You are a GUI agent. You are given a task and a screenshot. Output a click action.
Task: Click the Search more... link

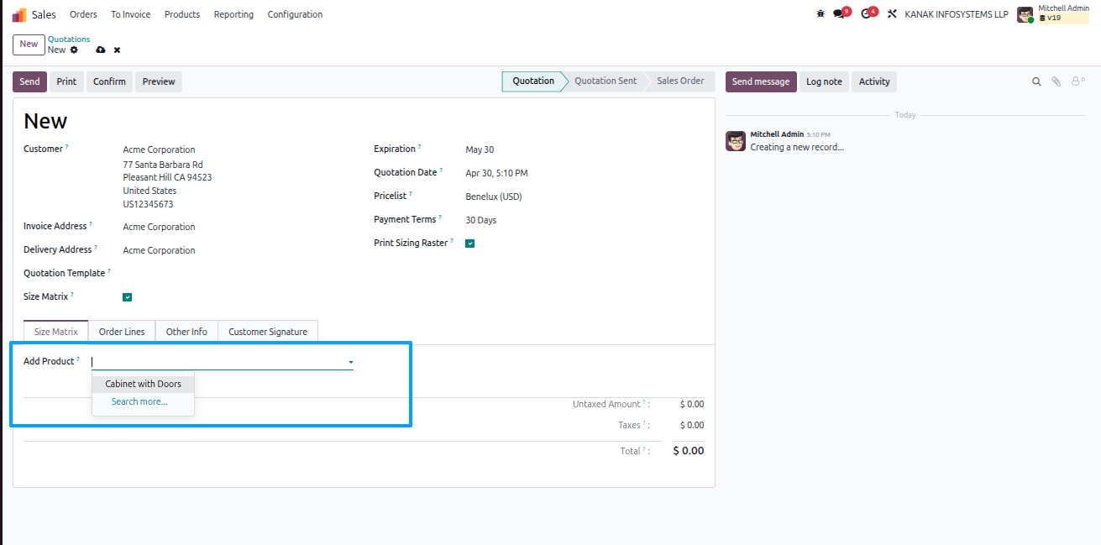click(139, 401)
